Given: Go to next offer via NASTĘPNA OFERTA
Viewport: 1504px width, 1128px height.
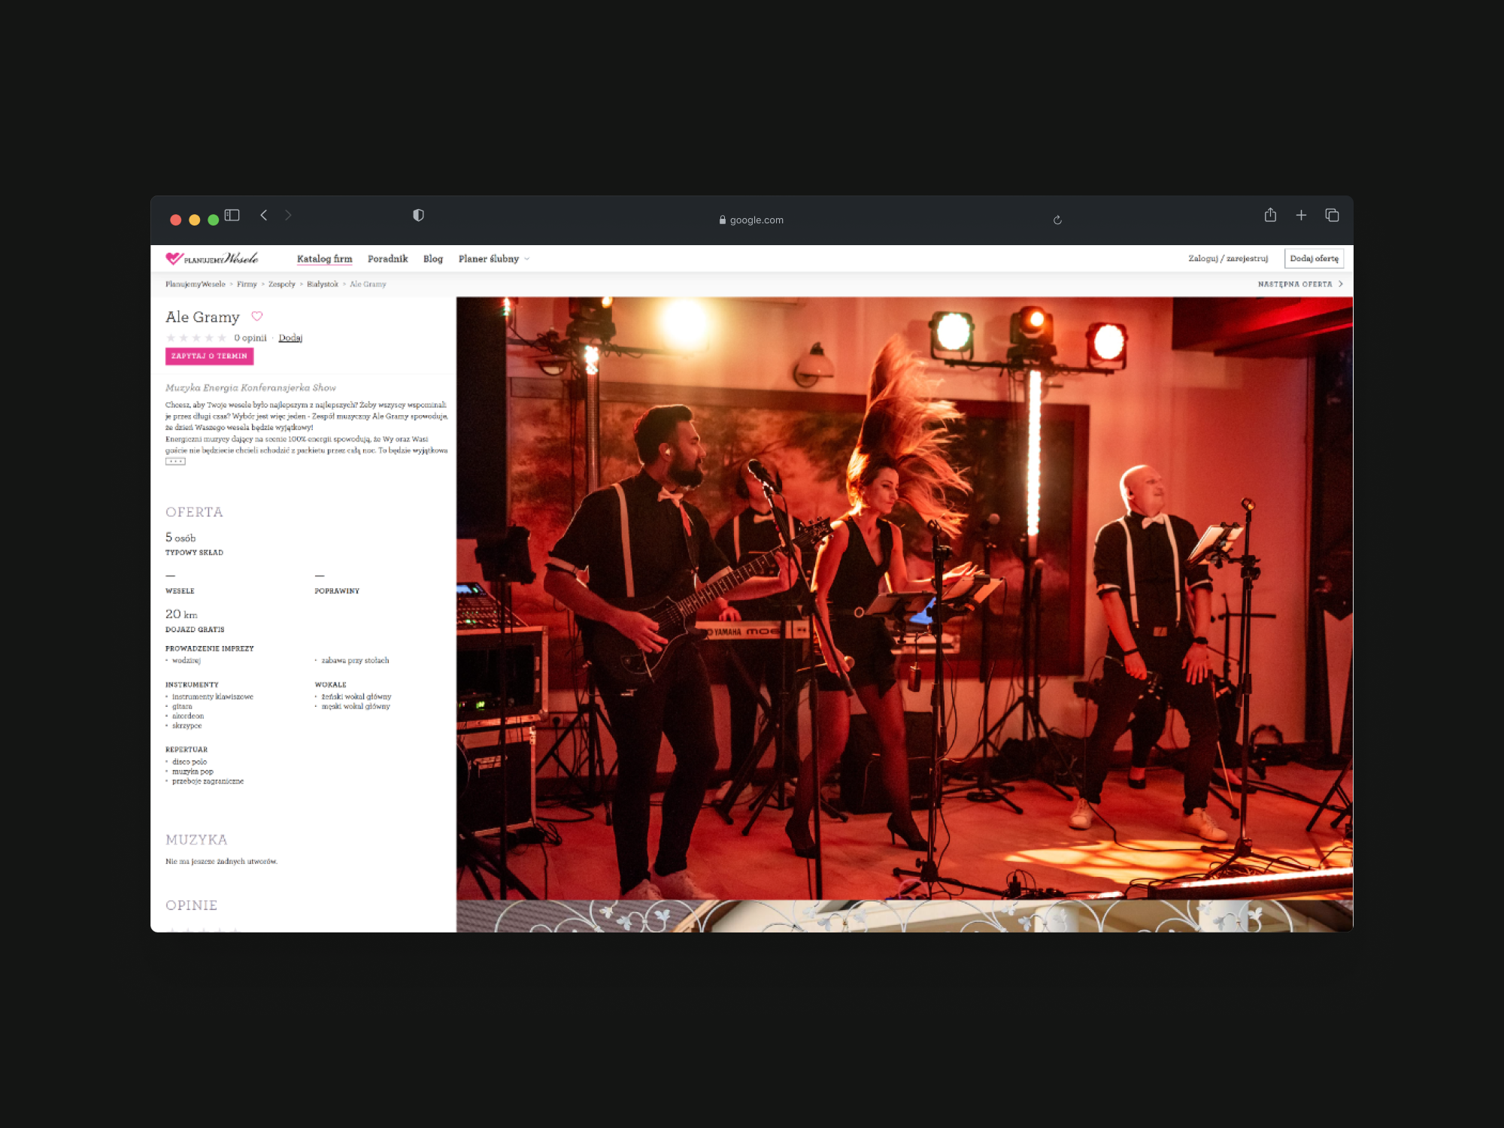Looking at the screenshot, I should [1299, 284].
